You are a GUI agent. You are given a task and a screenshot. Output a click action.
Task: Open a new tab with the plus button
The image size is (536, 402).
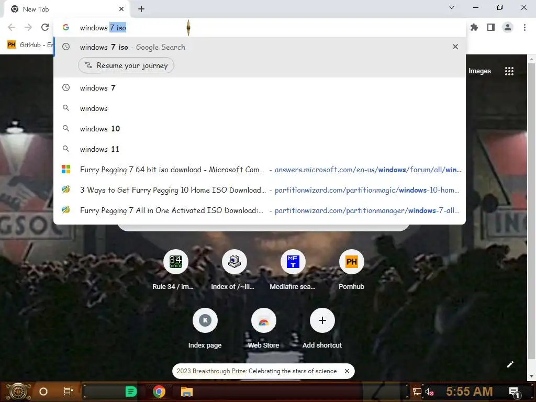click(141, 9)
